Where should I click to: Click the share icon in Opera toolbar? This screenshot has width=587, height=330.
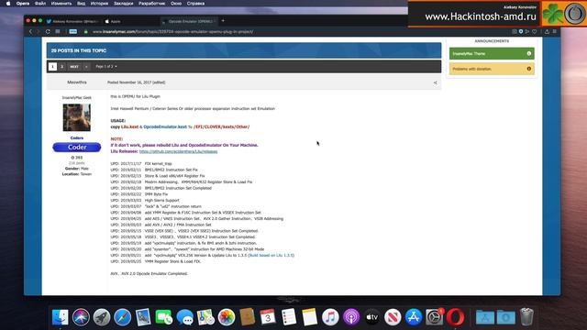click(547, 32)
